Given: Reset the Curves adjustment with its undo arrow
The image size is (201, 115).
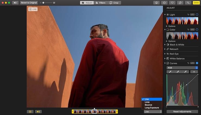Looking at the screenshot, I should pyautogui.click(x=188, y=63).
